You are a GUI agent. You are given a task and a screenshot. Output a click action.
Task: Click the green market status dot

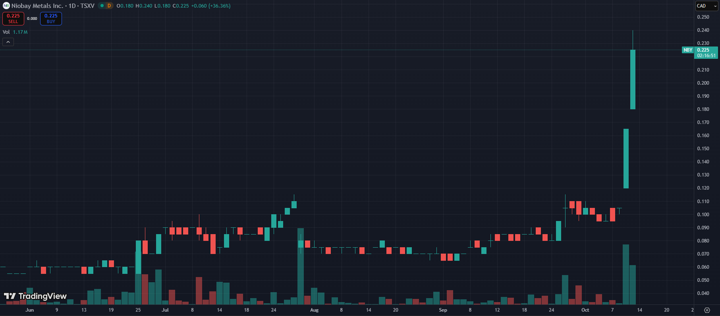click(x=102, y=6)
